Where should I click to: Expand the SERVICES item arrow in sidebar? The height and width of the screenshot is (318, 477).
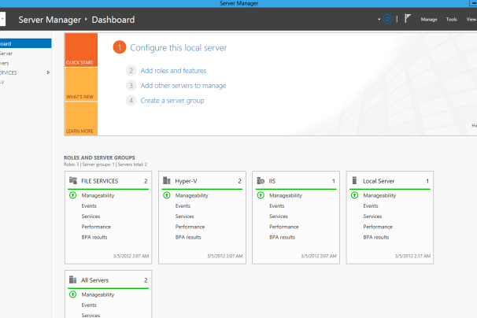(x=48, y=72)
